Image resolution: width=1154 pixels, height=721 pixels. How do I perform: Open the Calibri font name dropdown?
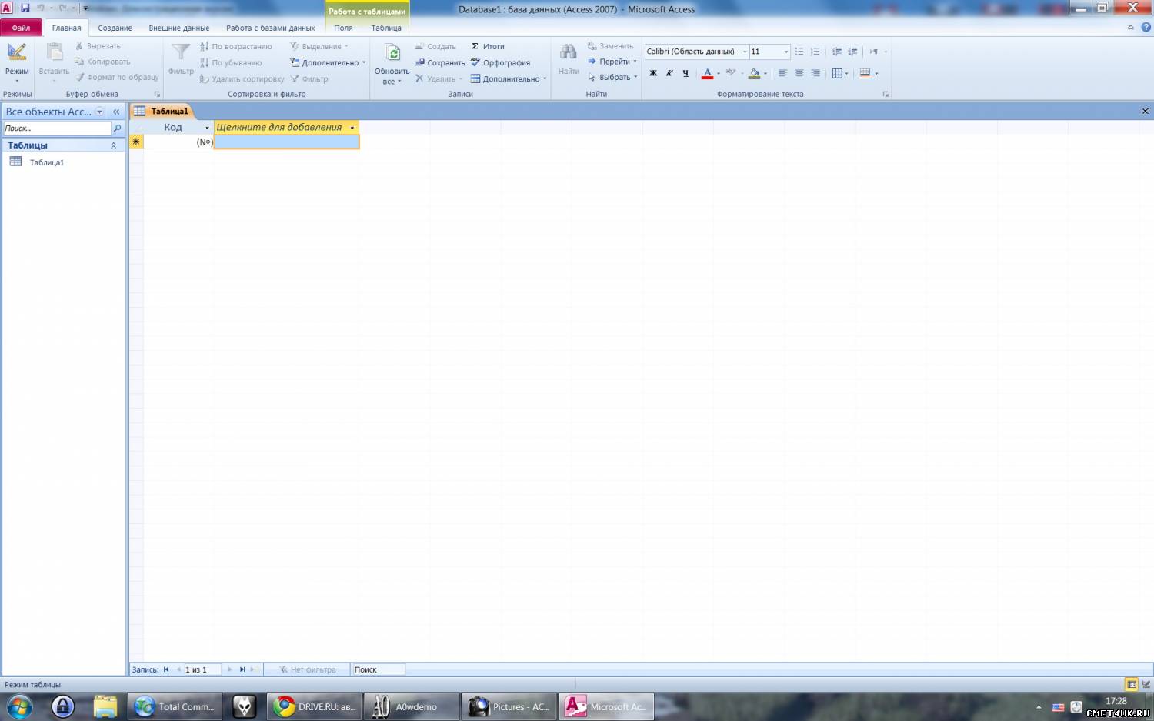coord(745,52)
